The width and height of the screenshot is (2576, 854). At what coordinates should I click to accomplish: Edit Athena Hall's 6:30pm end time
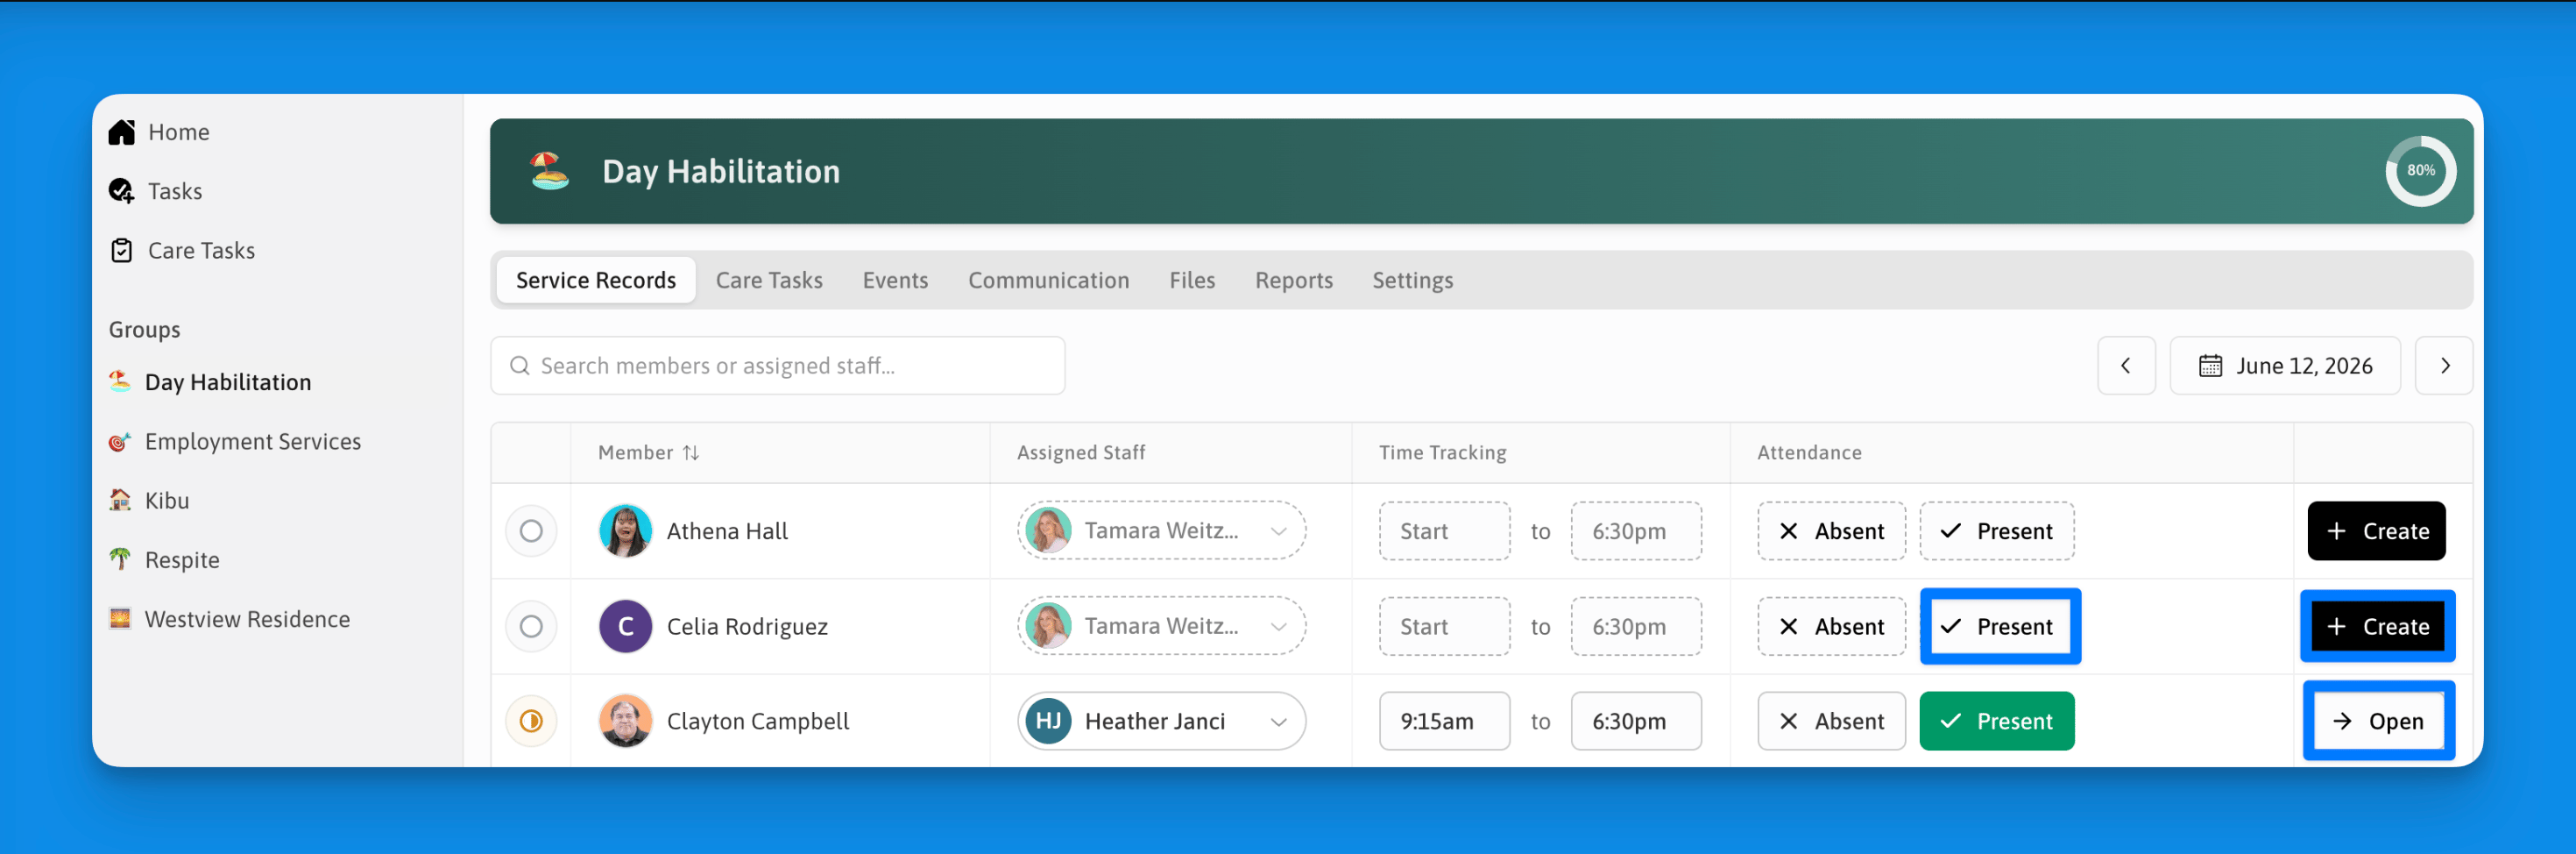1636,530
